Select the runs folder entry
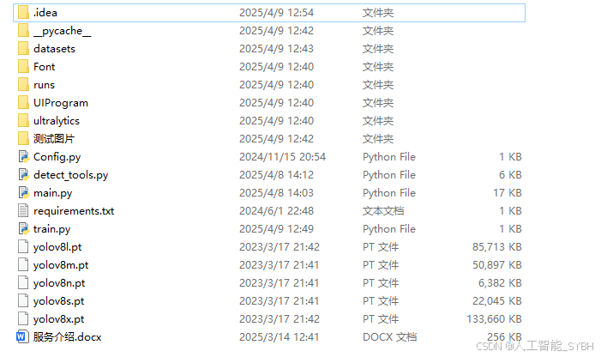 pos(44,85)
